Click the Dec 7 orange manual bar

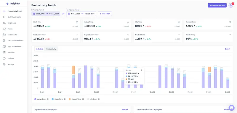pos(73,70)
